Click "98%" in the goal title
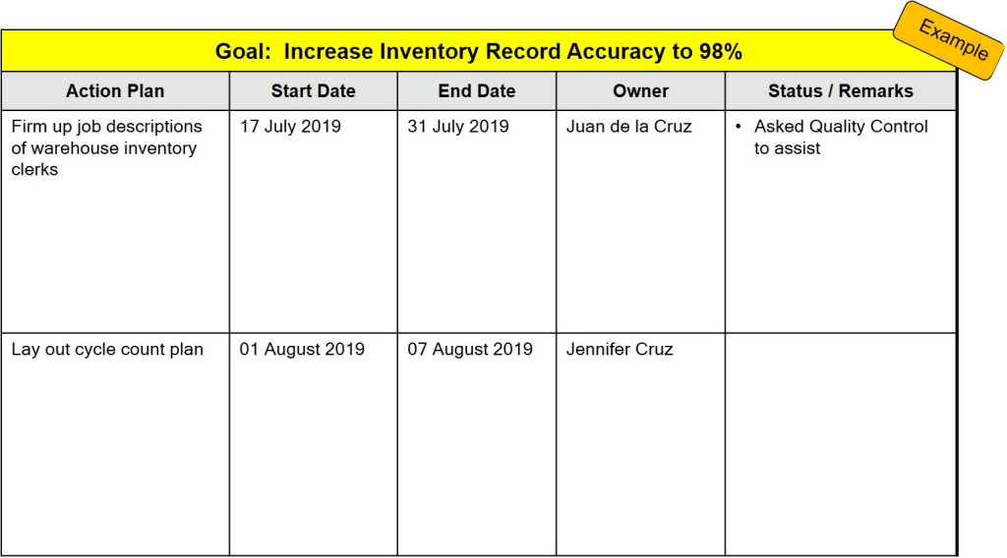This screenshot has width=1007, height=558. [x=720, y=52]
